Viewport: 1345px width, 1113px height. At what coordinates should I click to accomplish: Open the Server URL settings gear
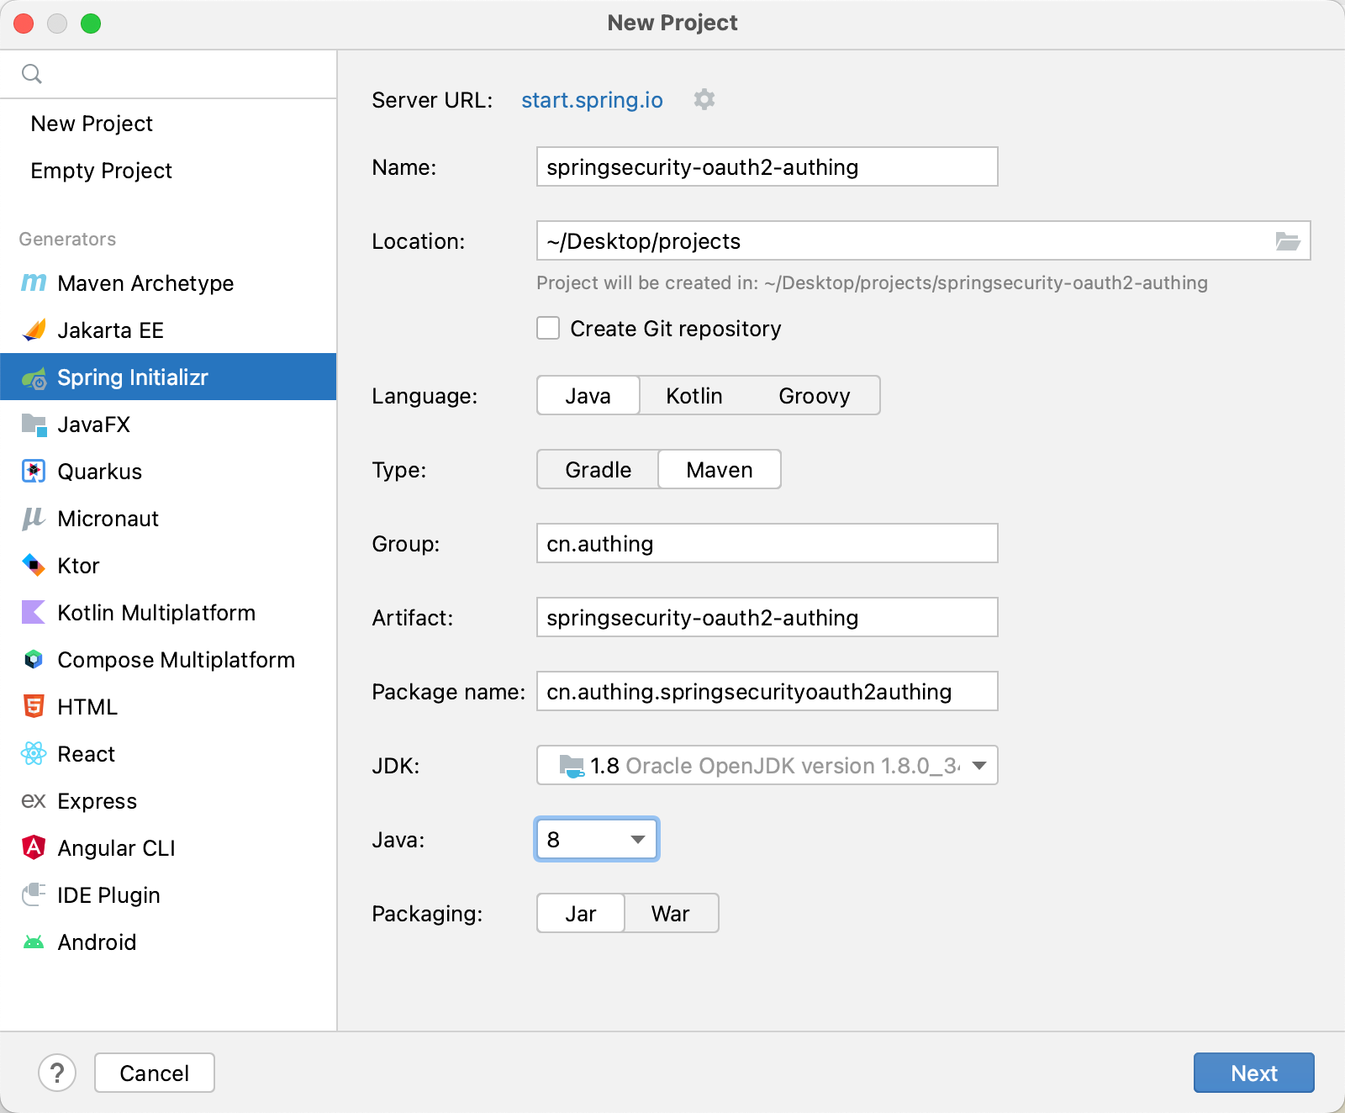tap(704, 100)
